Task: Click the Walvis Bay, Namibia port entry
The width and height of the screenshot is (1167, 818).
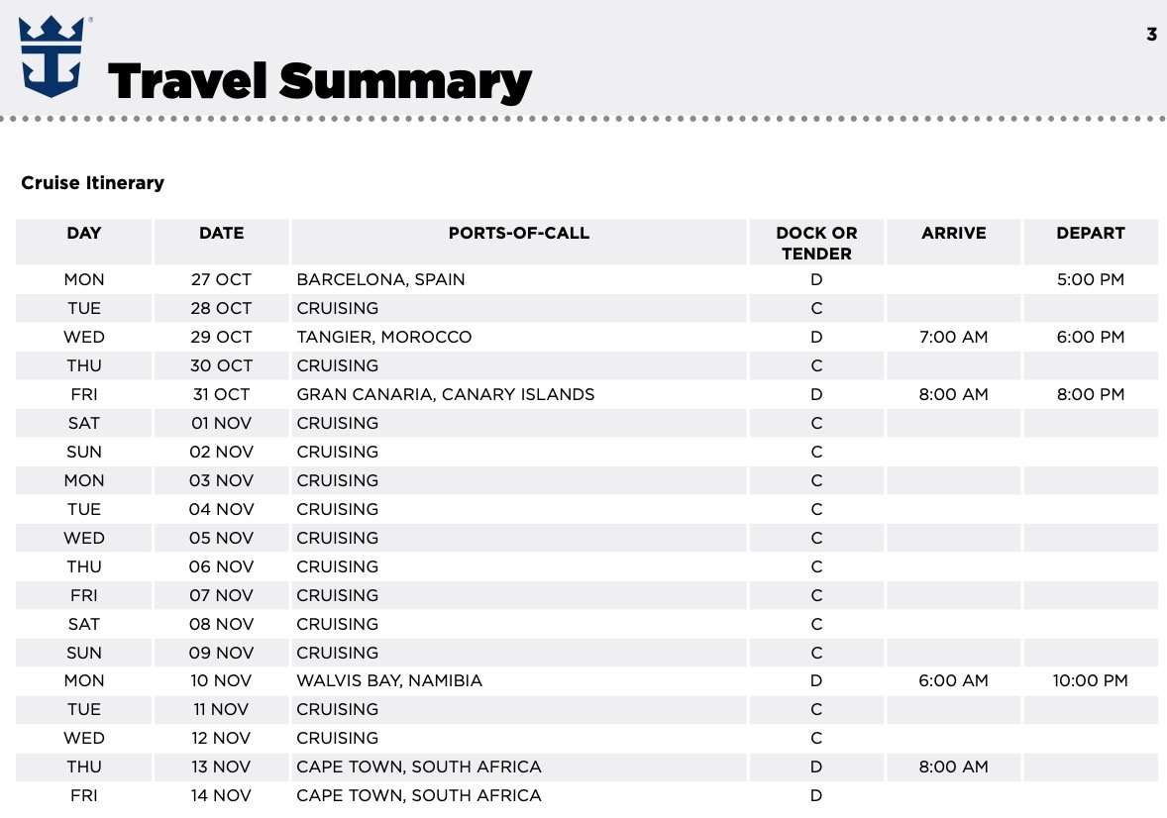Action: [389, 680]
